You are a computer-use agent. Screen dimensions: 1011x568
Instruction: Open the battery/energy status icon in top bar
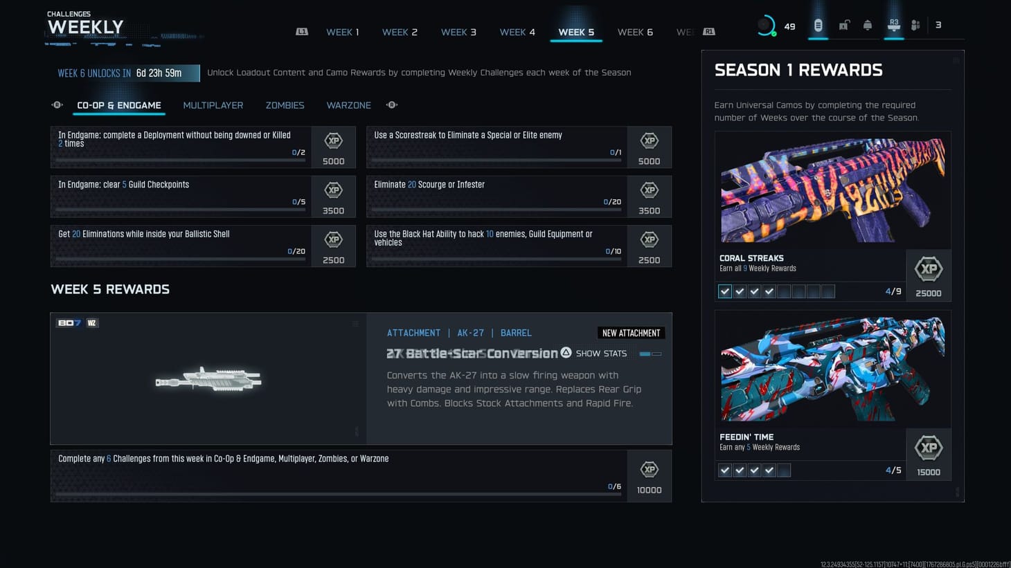pos(818,24)
